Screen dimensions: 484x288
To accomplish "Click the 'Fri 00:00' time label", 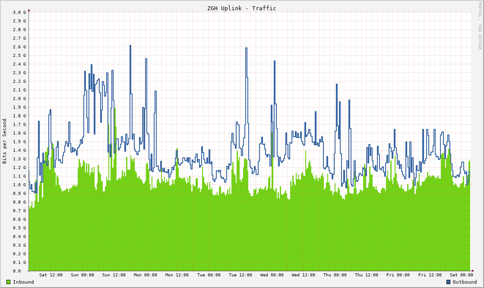I will 398,275.
